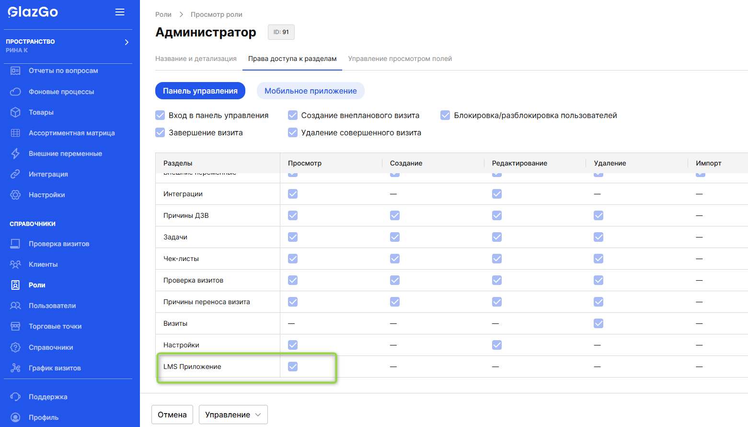Collapse sidebar with hamburger menu icon
748x427 pixels.
(120, 12)
